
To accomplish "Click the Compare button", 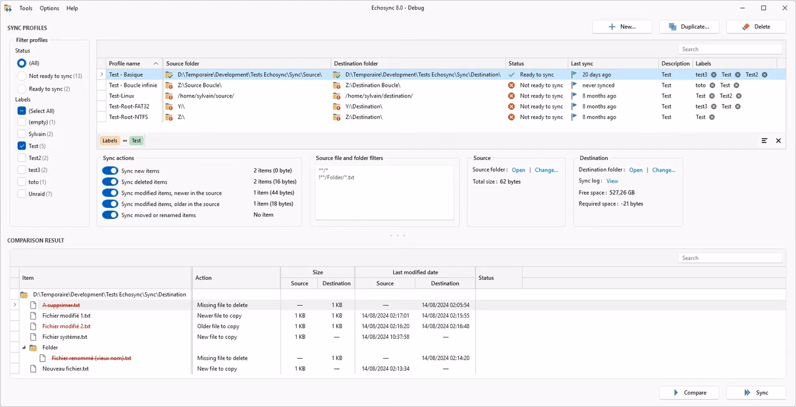I will (x=689, y=393).
